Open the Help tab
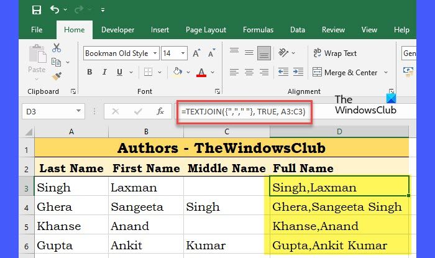This screenshot has height=258, width=435. point(401,30)
